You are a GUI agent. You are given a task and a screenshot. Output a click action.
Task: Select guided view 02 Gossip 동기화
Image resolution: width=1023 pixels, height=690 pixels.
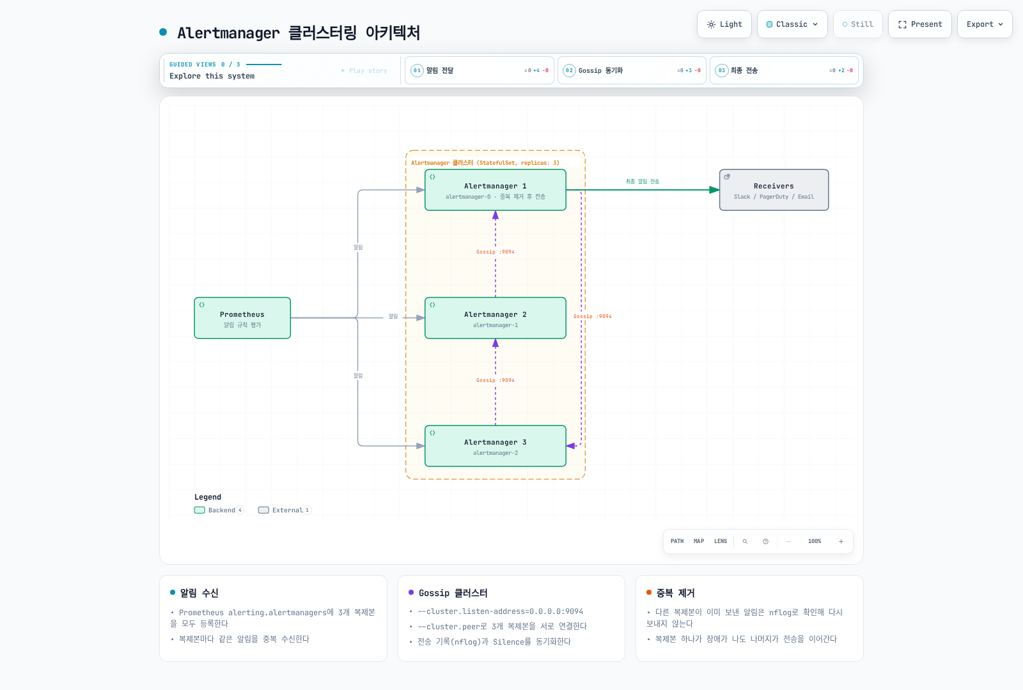tap(632, 70)
